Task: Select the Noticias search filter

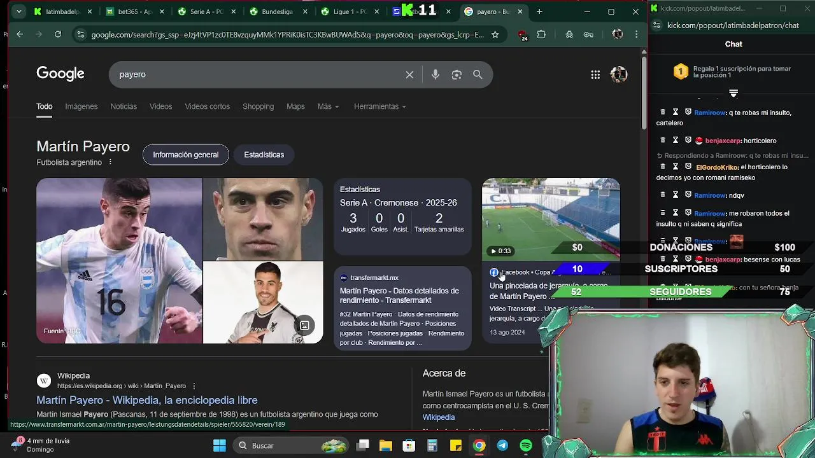Action: coord(124,106)
